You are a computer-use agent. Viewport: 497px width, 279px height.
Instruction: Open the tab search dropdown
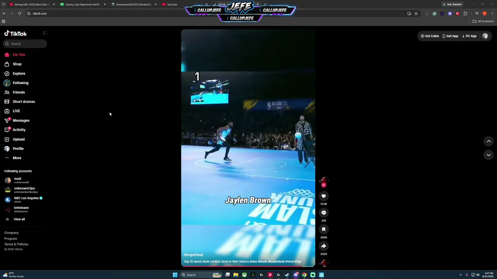(x=3, y=4)
